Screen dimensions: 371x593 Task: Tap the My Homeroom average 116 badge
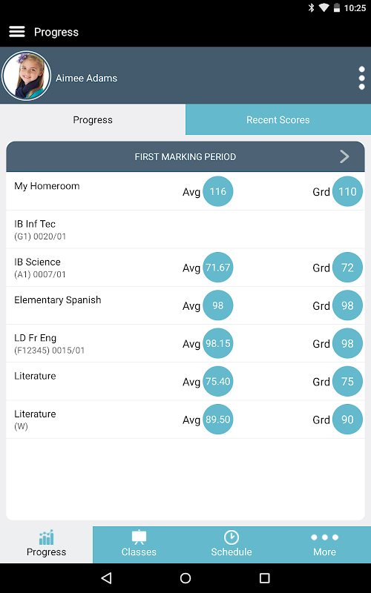tap(218, 191)
